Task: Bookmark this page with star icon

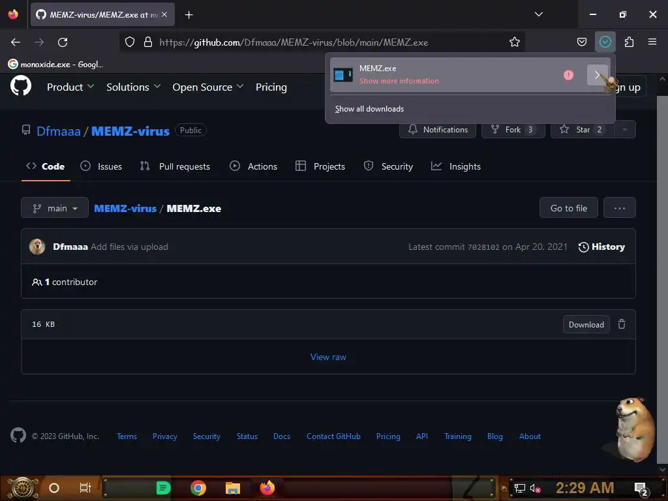Action: point(514,42)
